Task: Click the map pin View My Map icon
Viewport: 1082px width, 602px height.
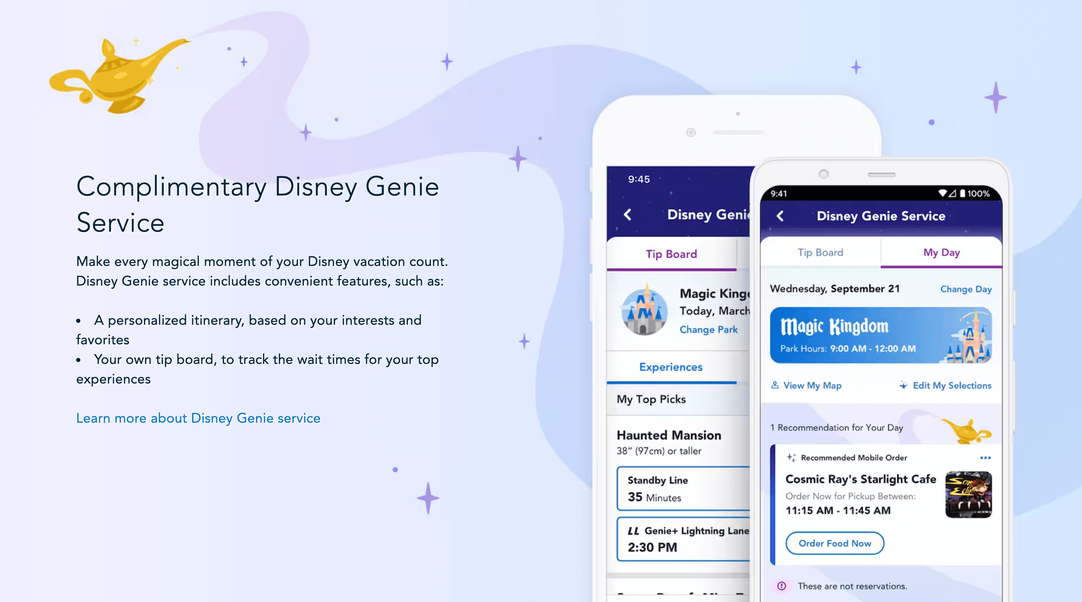Action: point(777,385)
